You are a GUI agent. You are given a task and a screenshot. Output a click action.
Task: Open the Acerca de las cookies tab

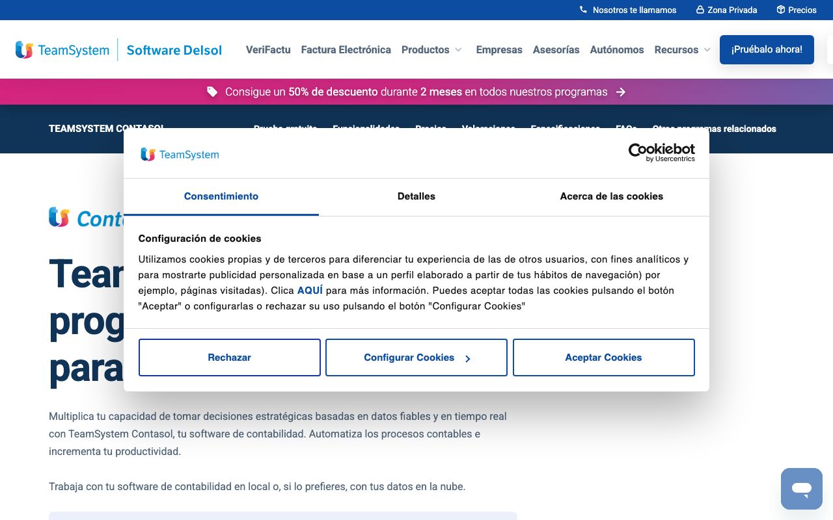click(x=612, y=196)
